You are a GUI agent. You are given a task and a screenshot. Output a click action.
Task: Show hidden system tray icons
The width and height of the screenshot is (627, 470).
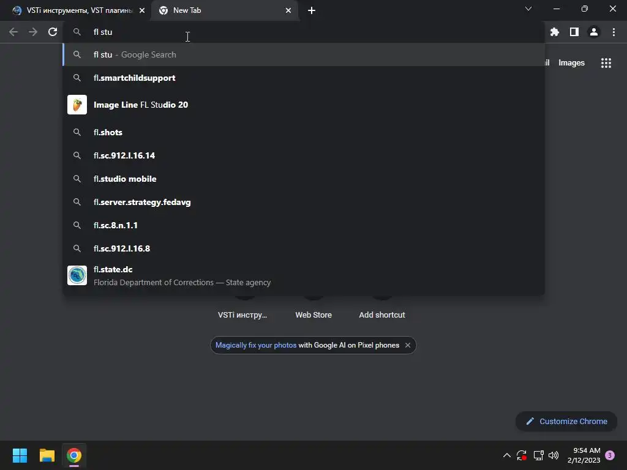[506, 455]
